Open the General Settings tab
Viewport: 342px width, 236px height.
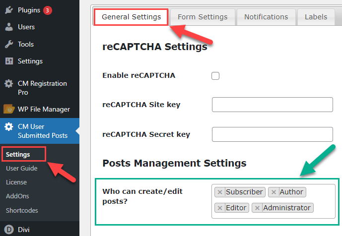pyautogui.click(x=132, y=17)
